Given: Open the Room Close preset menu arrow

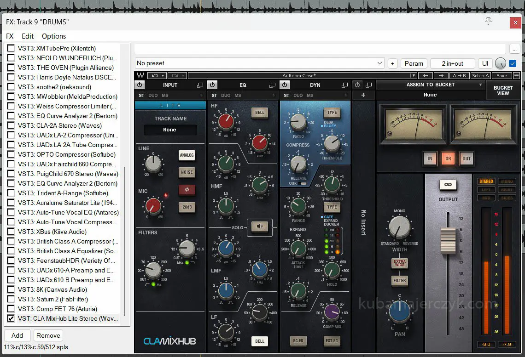Looking at the screenshot, I should click(x=413, y=76).
